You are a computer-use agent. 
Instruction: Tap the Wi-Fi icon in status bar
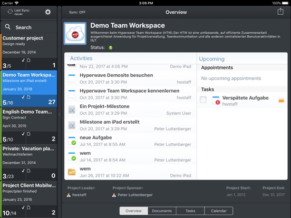pos(16,3)
